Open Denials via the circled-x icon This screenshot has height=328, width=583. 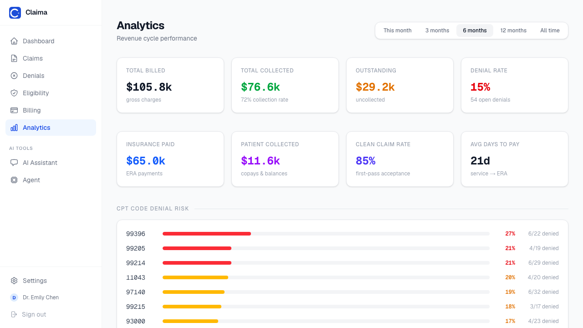pyautogui.click(x=14, y=76)
